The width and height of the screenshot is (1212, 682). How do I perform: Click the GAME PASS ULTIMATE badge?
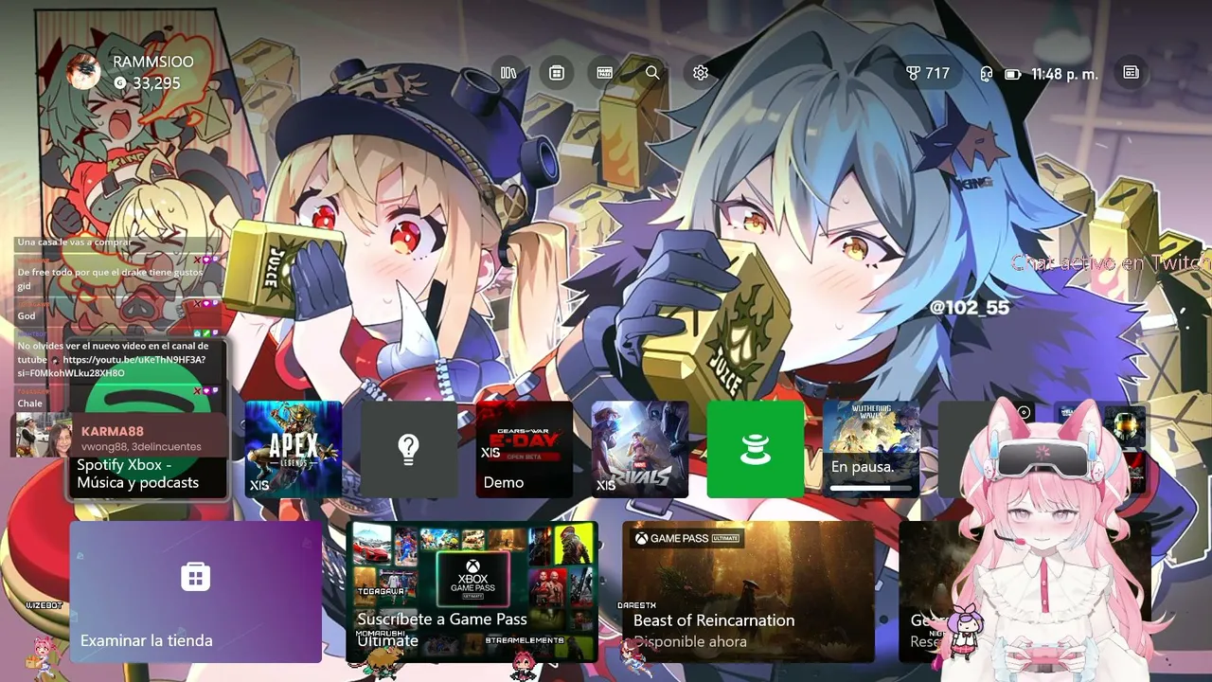click(x=688, y=538)
